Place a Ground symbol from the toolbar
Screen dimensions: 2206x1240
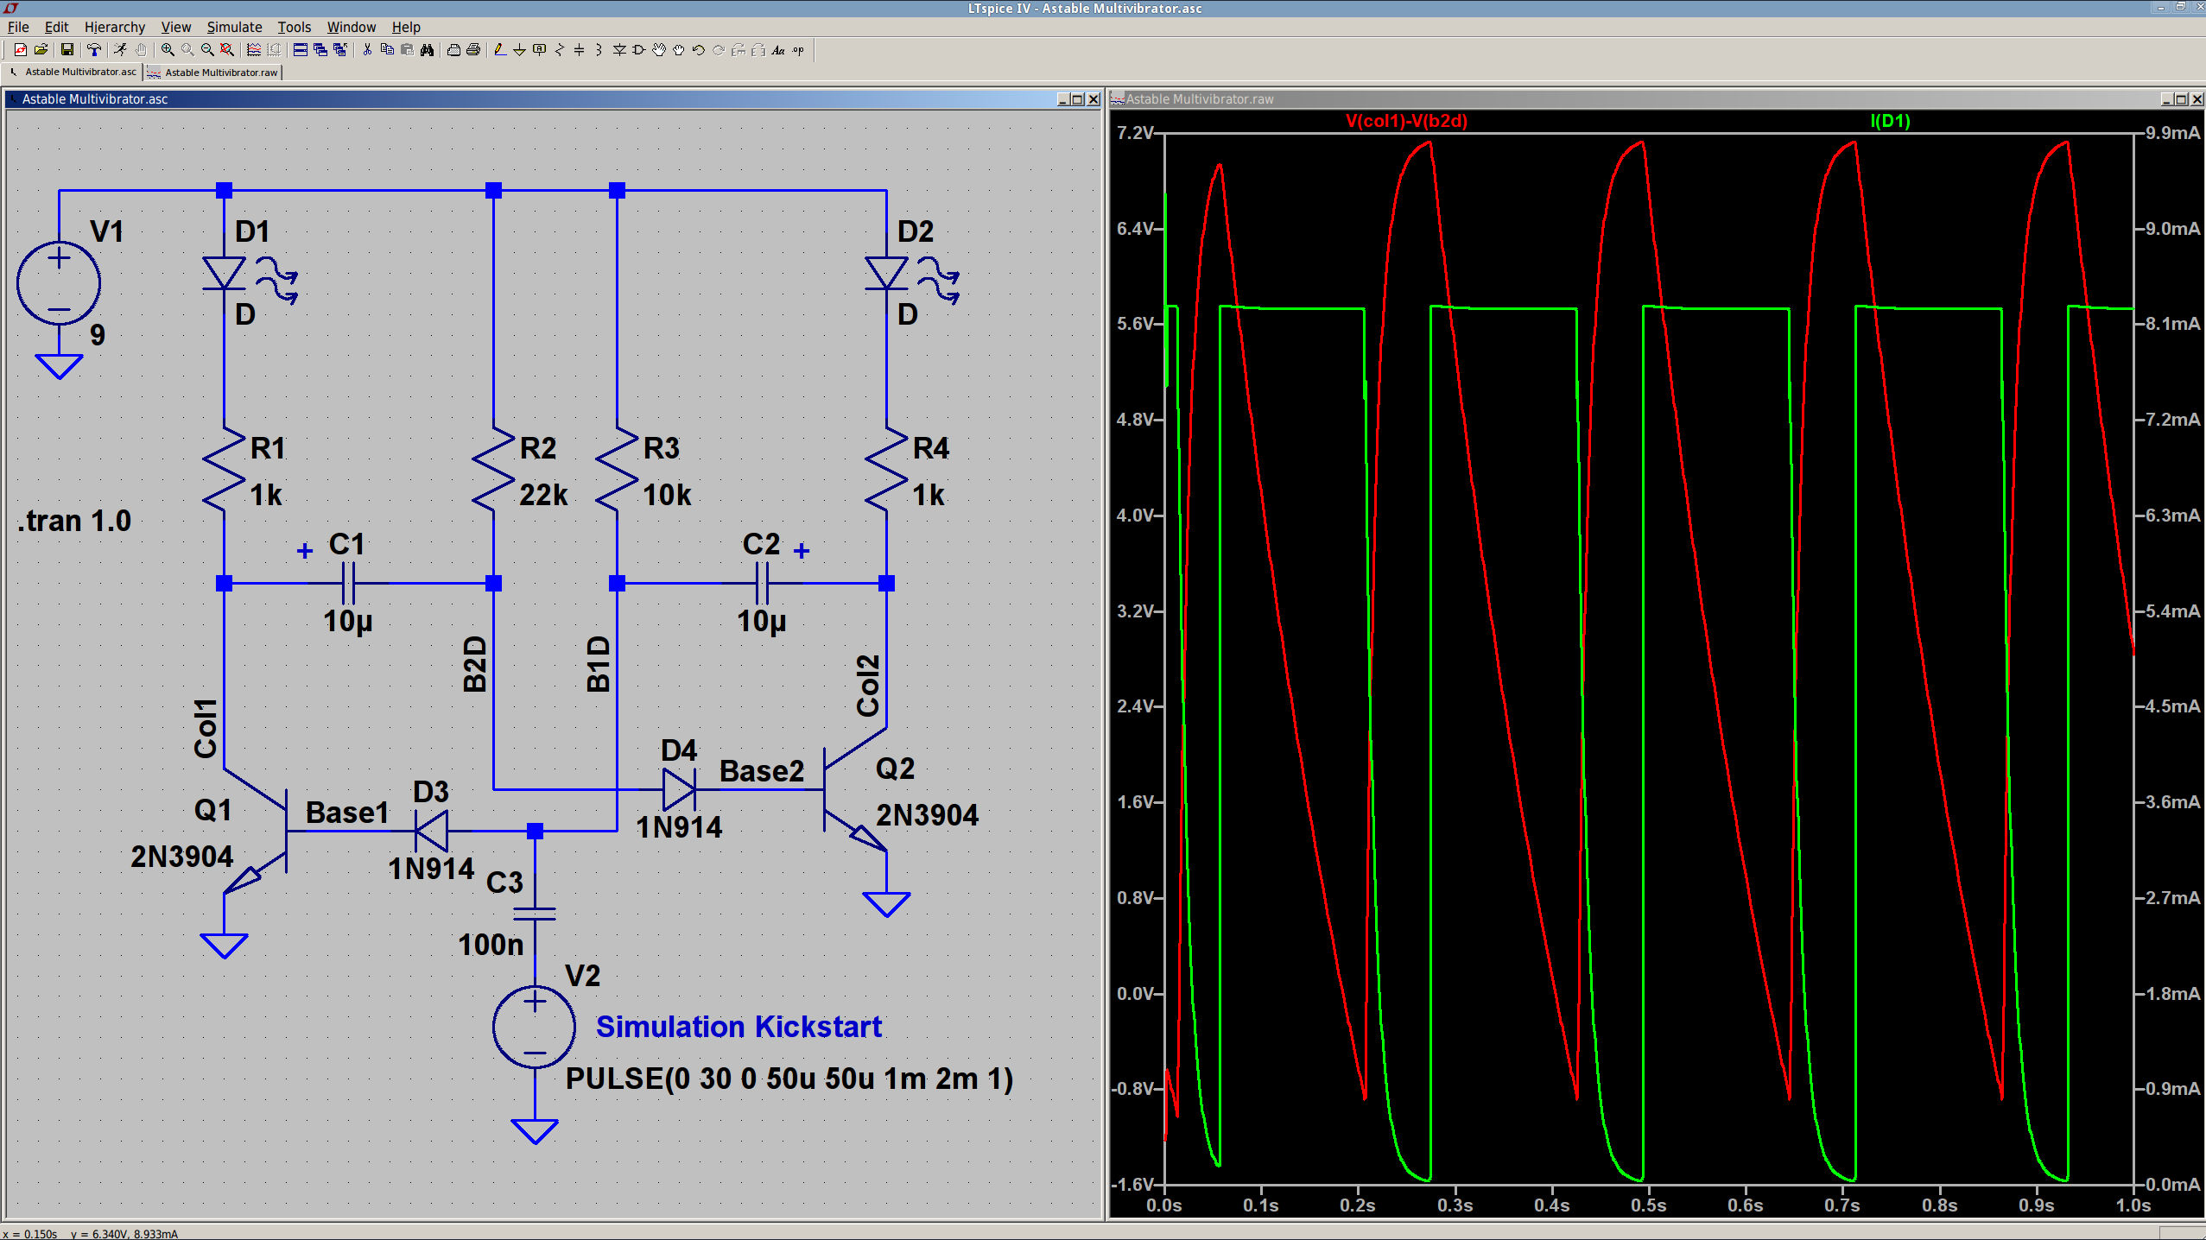point(519,50)
